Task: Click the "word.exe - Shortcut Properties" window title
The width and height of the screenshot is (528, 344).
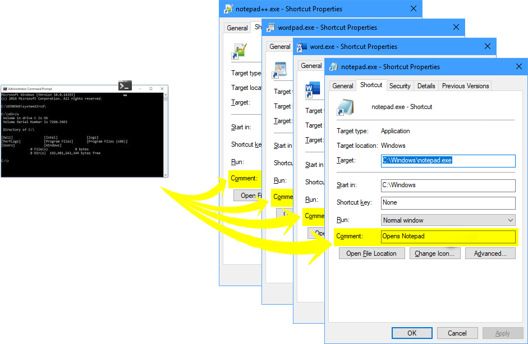Action: (x=353, y=47)
